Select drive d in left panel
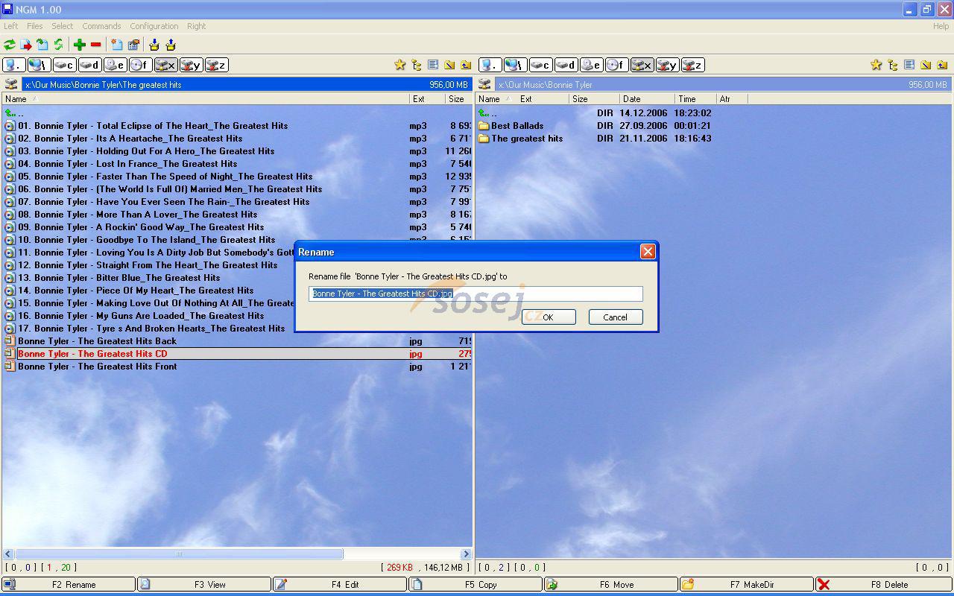Viewport: 954px width, 596px height. click(90, 65)
